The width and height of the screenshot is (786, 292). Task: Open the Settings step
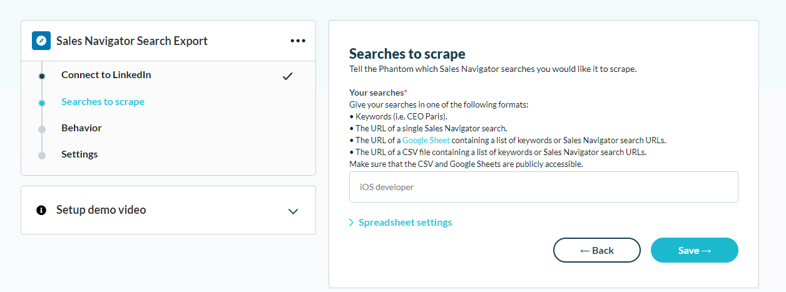tap(79, 154)
